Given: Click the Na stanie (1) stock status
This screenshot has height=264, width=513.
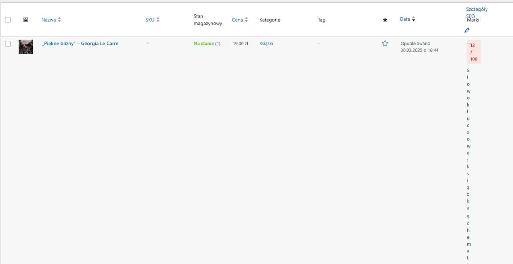Looking at the screenshot, I should pos(207,44).
